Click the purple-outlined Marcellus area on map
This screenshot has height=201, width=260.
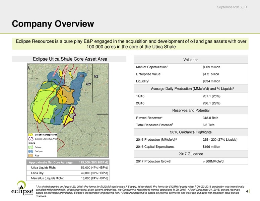pos(70,117)
